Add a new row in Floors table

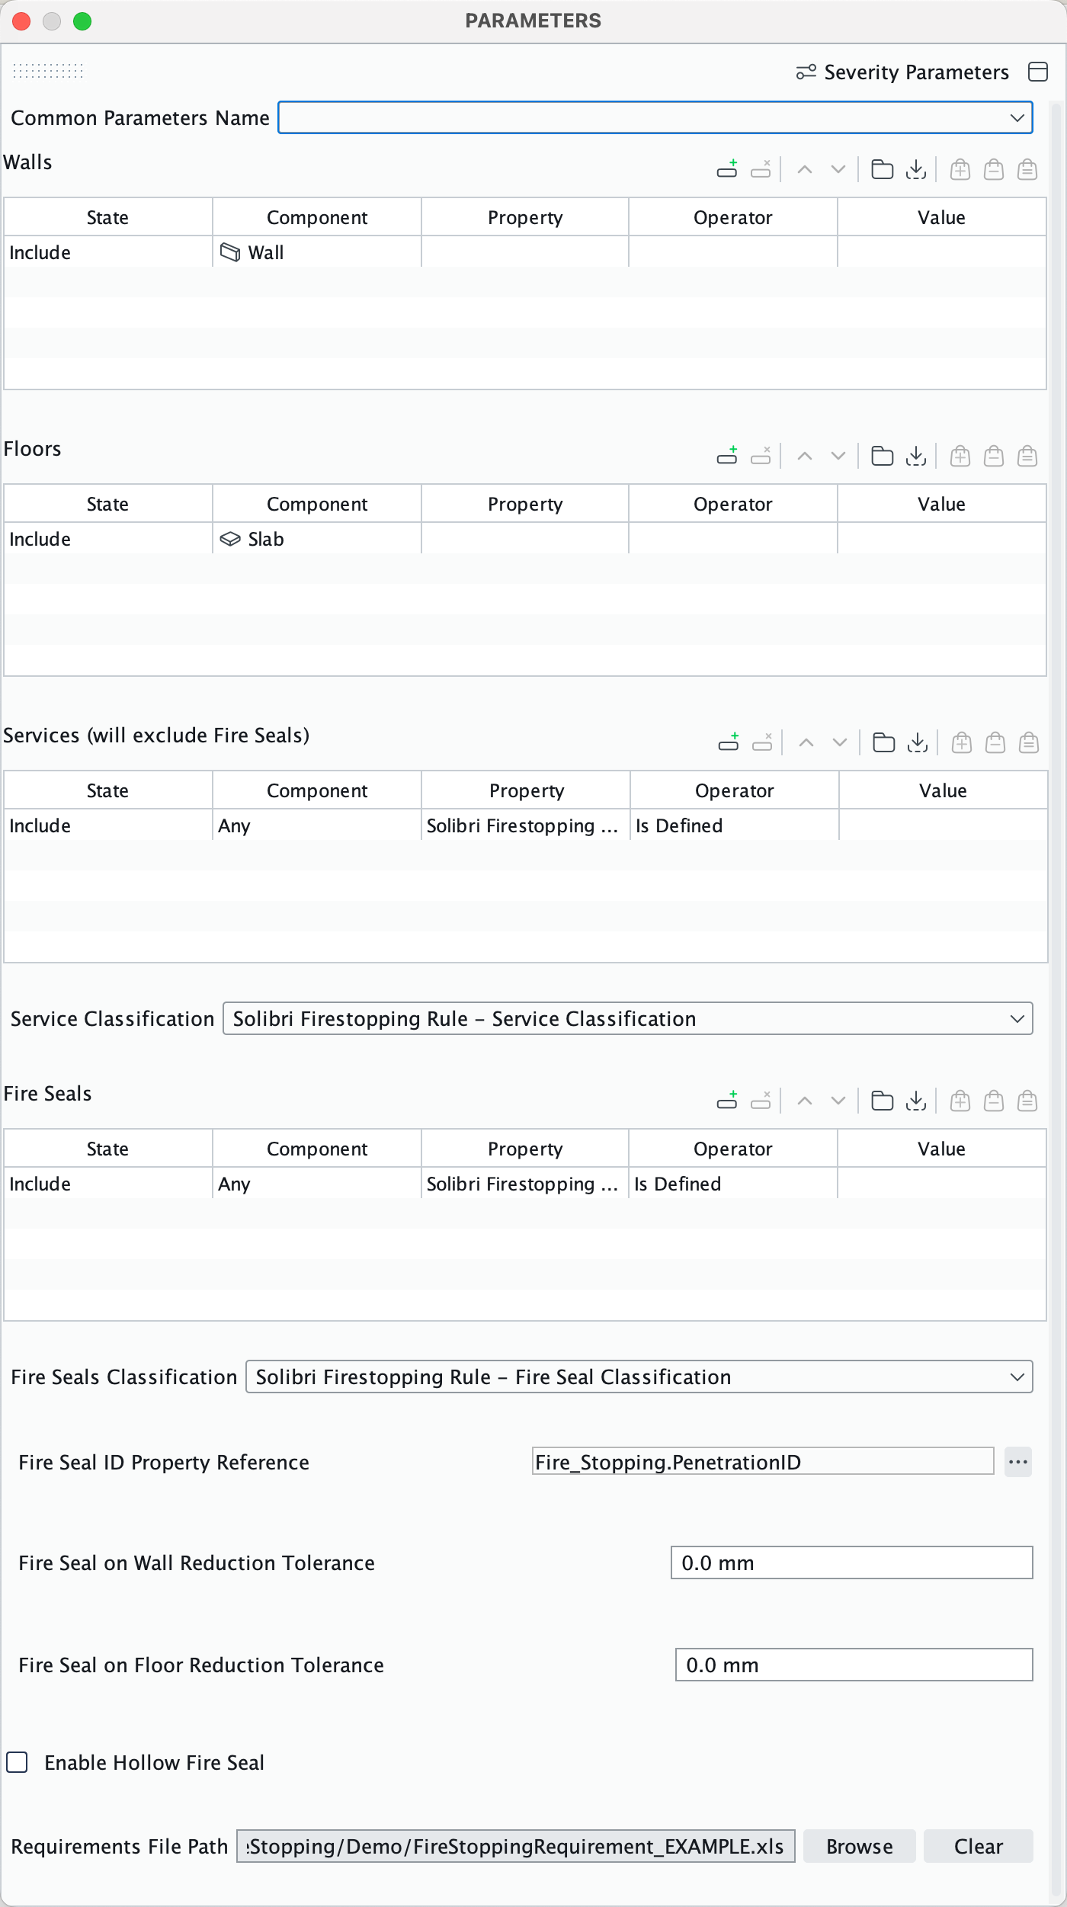pyautogui.click(x=727, y=456)
